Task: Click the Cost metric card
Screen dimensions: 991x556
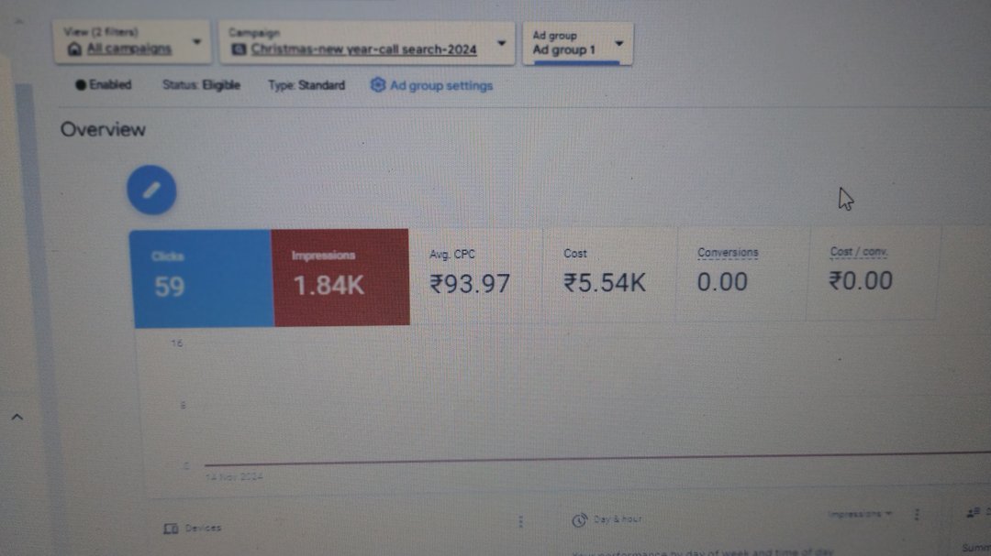Action: tap(610, 275)
